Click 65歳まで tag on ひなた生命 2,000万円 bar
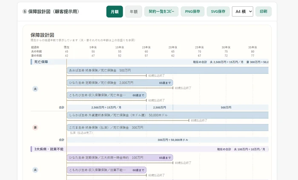 click(165, 83)
